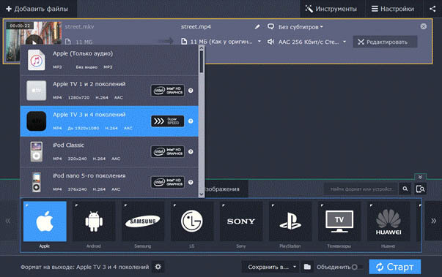Open the subtitles dropdown Без субтитров
Screen dimensions: 442x277
point(301,27)
